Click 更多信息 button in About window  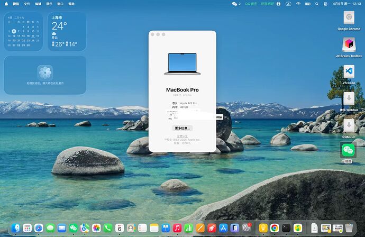pyautogui.click(x=182, y=128)
